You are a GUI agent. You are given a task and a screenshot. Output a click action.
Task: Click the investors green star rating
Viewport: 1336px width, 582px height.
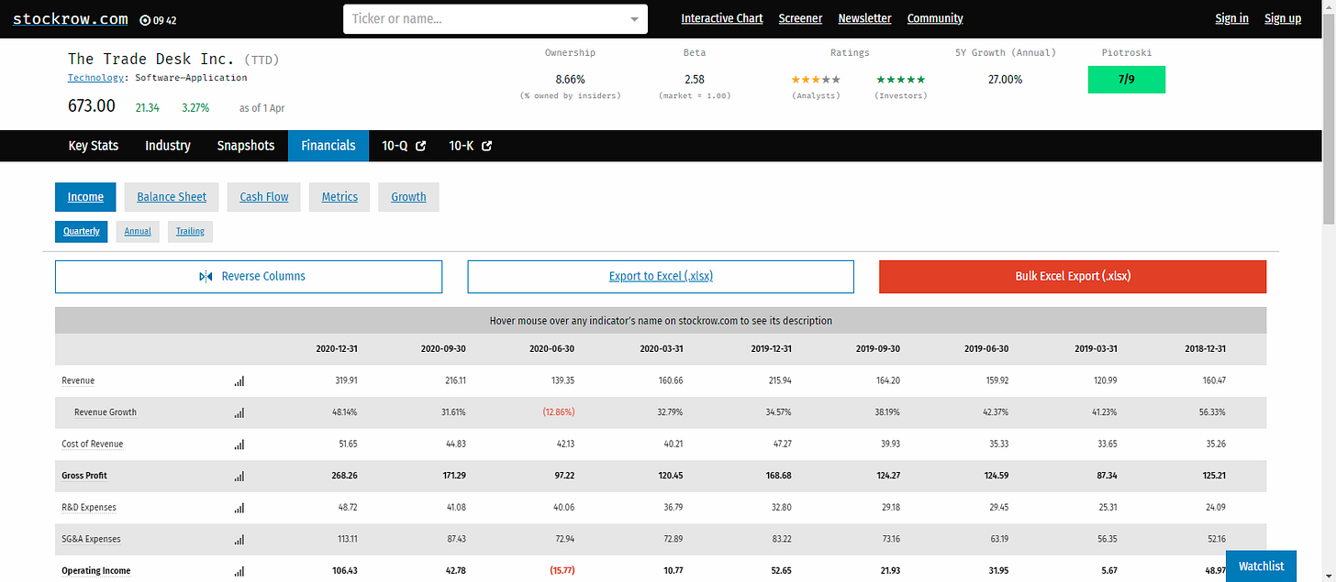900,80
